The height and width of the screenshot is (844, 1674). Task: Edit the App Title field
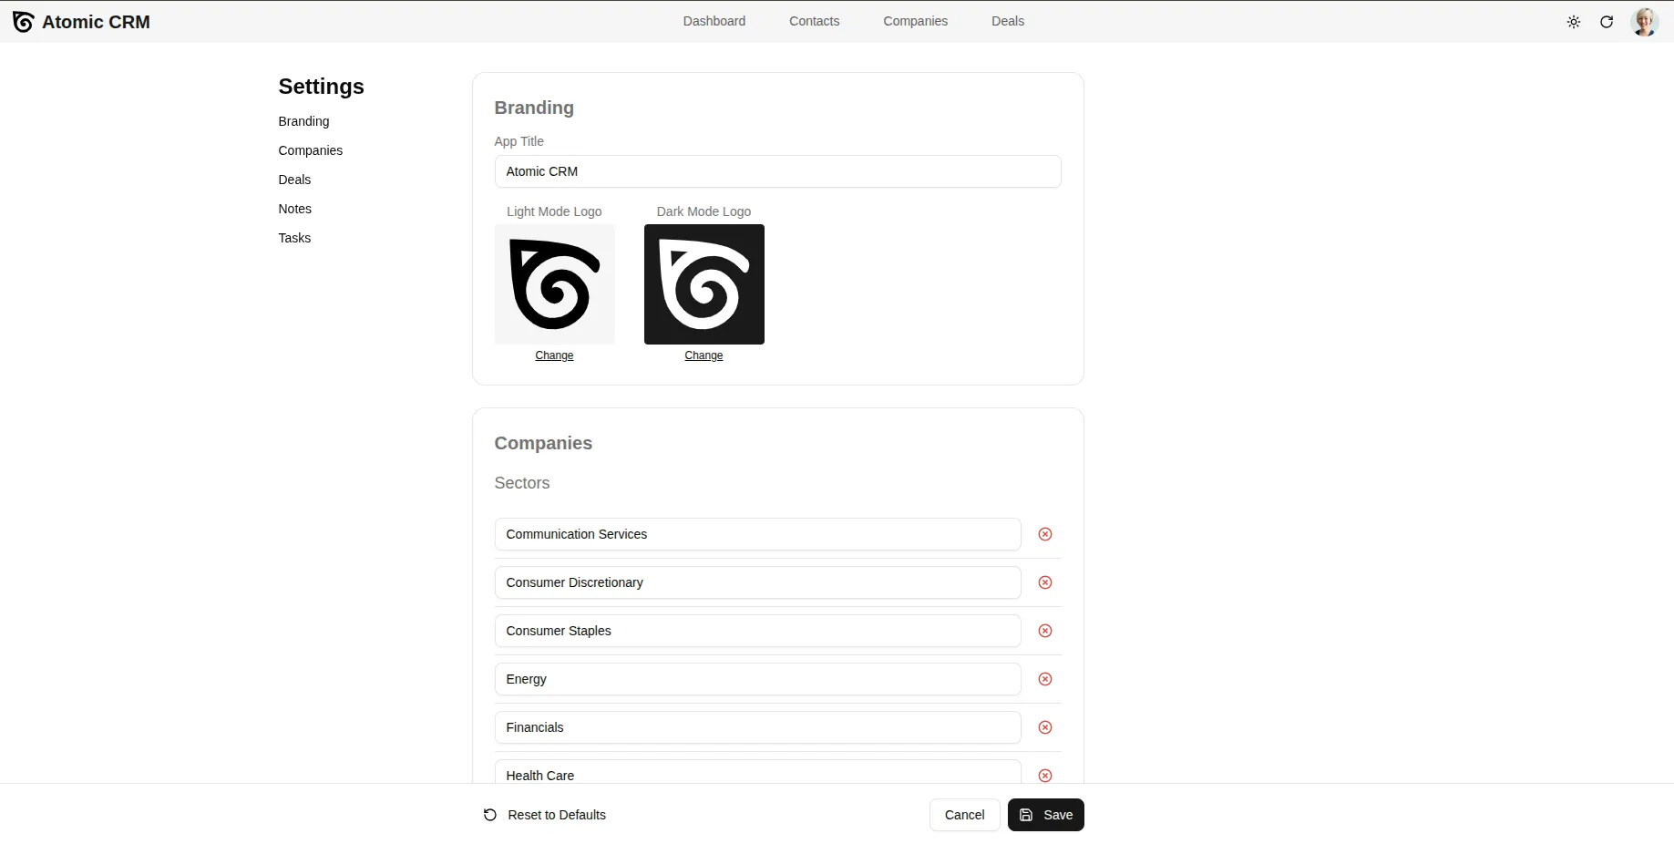[776, 171]
